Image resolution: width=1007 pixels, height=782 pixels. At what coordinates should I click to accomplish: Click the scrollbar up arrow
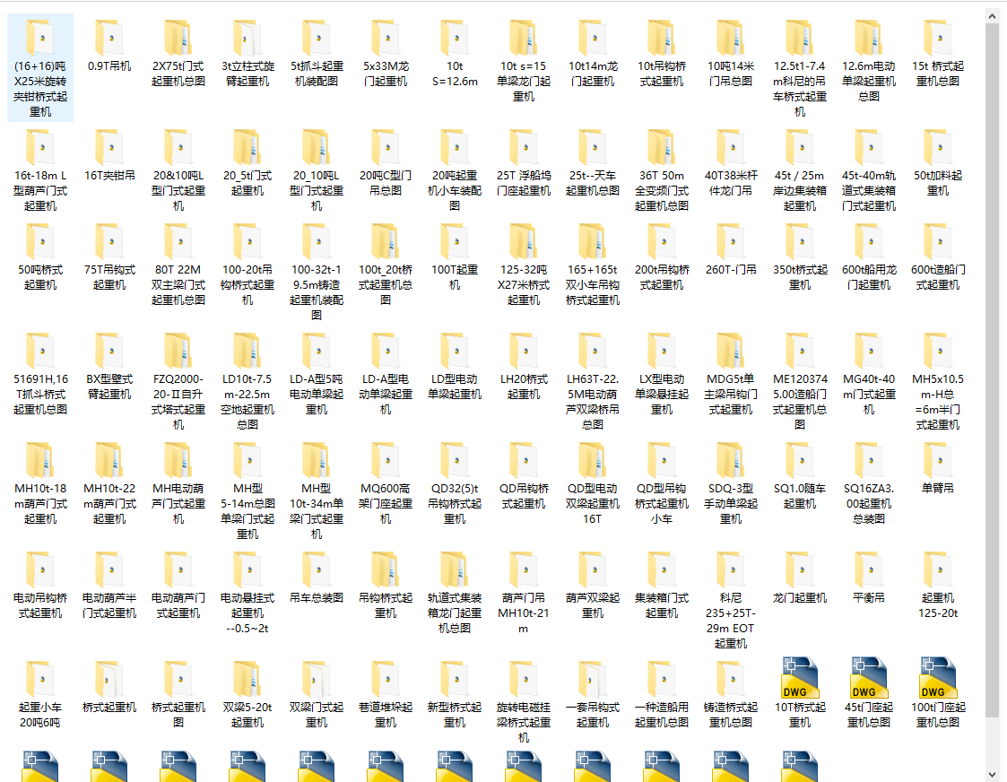click(x=991, y=13)
